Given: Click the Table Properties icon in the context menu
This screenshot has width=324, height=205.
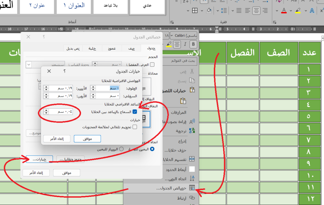Looking at the screenshot, I should click(x=192, y=188).
